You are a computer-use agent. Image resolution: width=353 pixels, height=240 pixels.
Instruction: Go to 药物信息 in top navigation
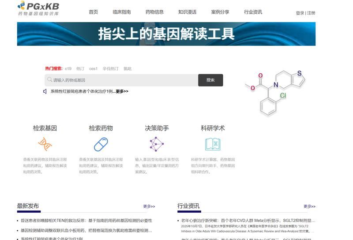click(154, 12)
